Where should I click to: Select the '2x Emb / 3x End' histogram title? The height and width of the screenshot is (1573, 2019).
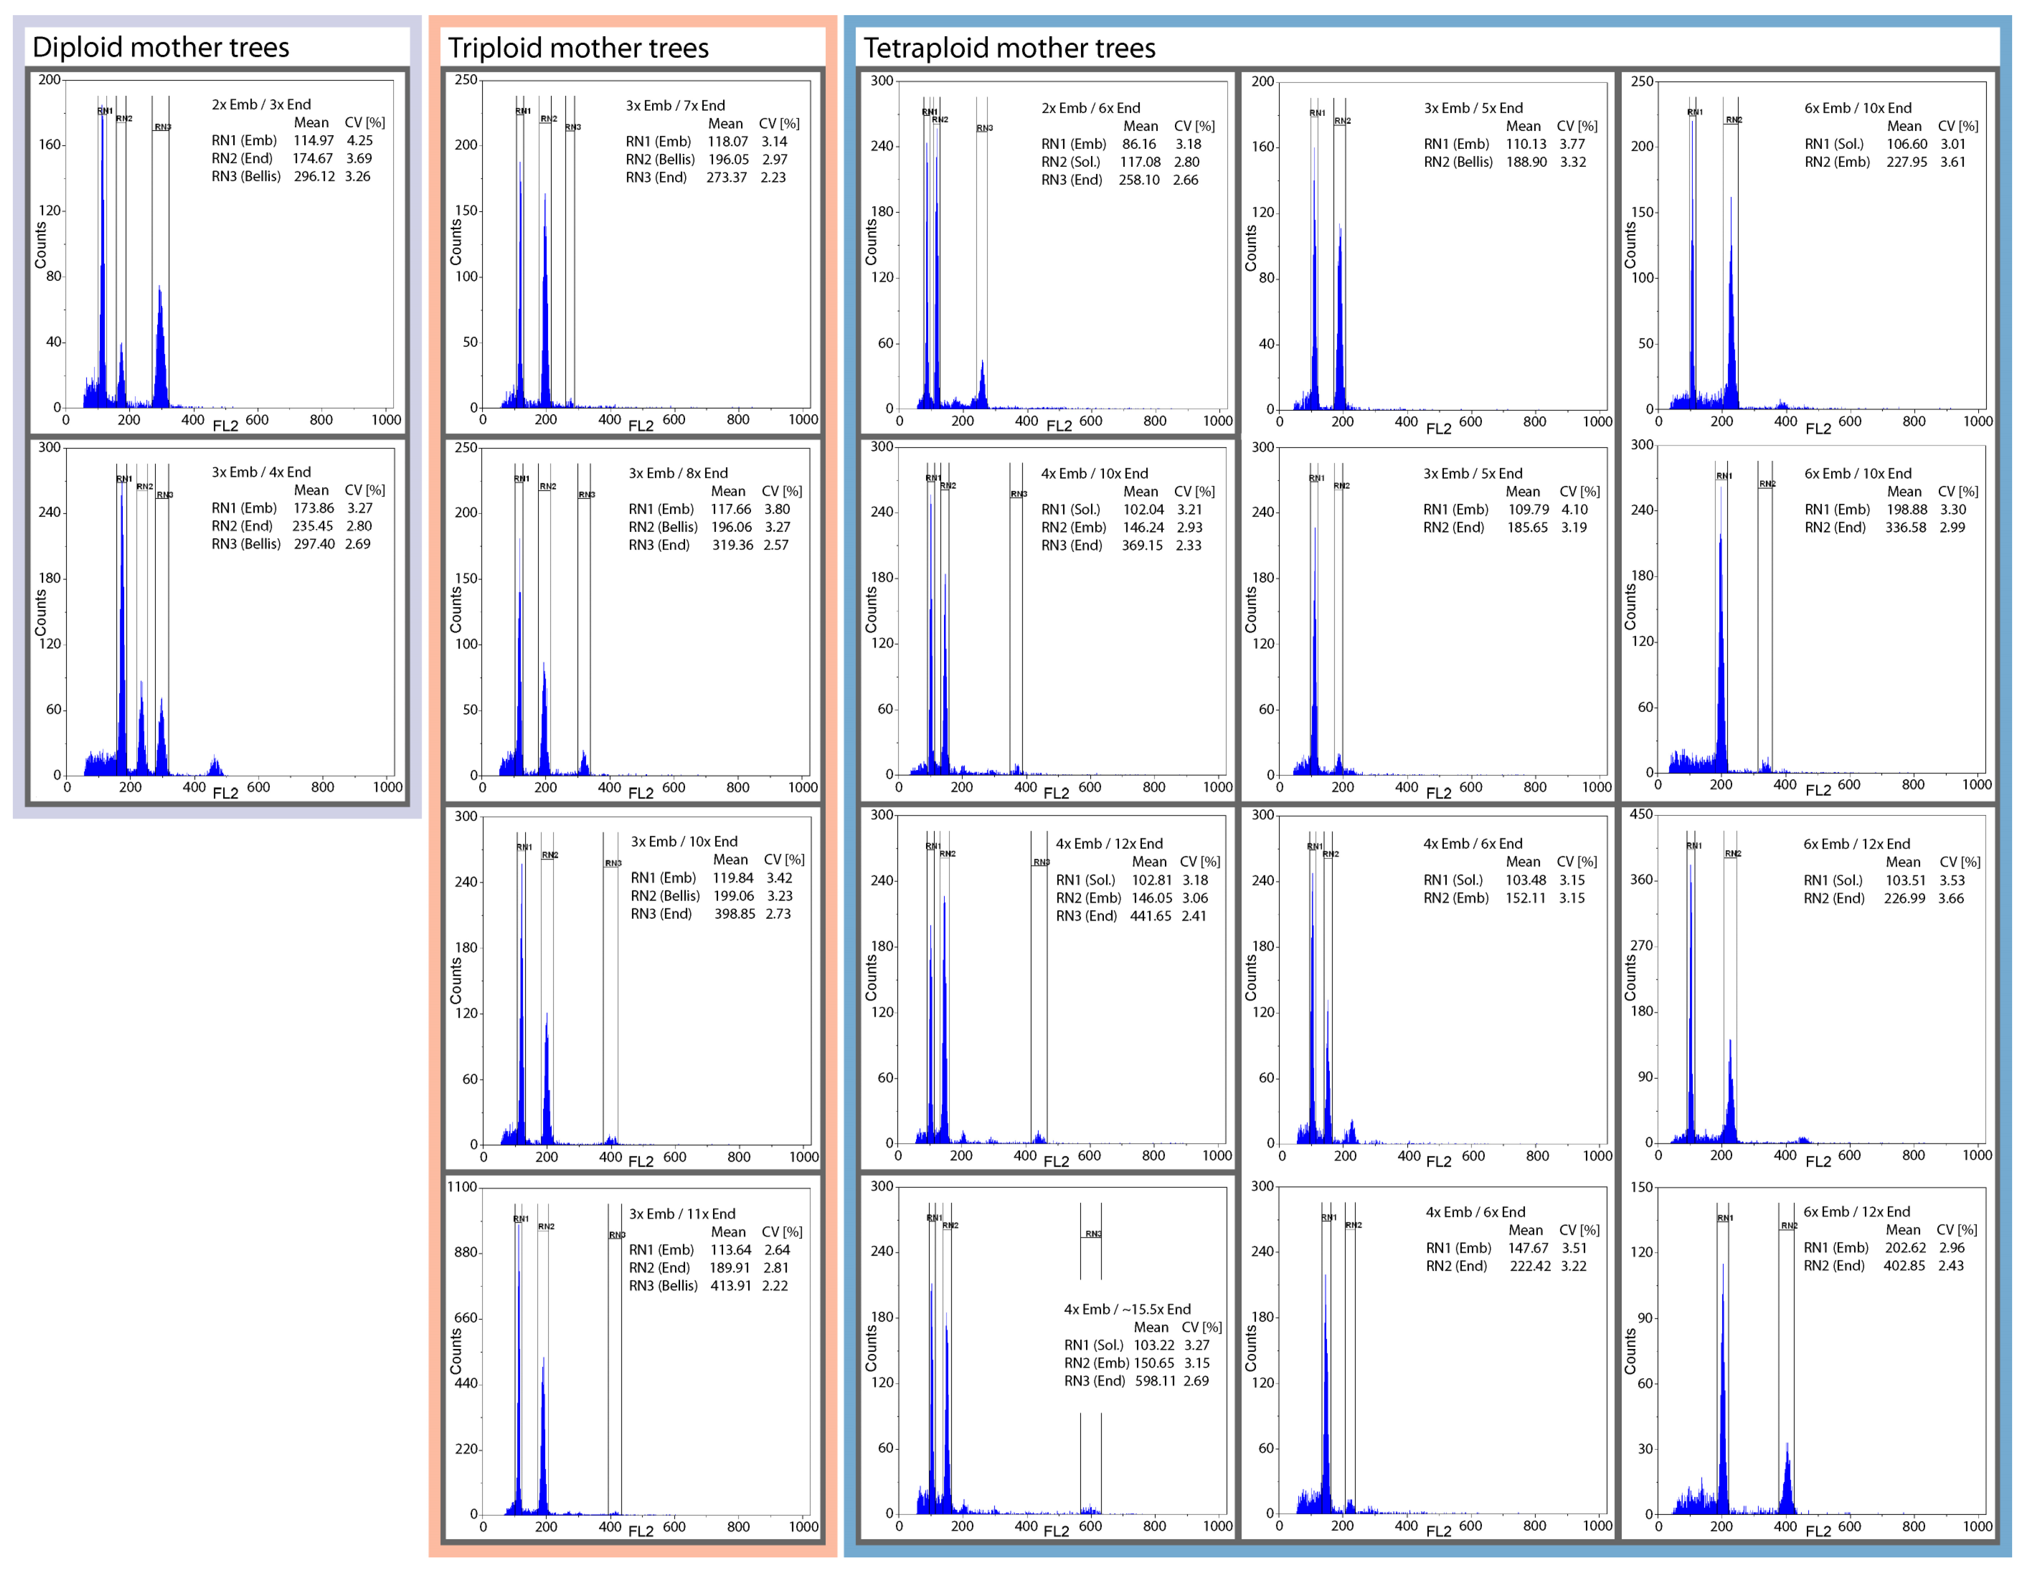click(261, 104)
